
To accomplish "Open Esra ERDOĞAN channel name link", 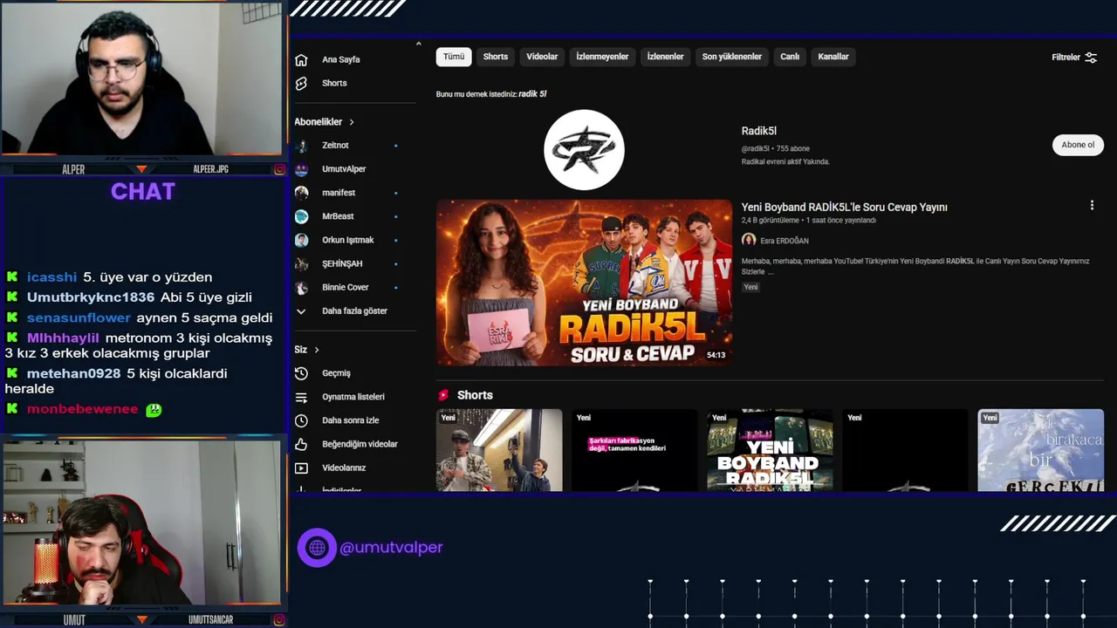I will 785,241.
